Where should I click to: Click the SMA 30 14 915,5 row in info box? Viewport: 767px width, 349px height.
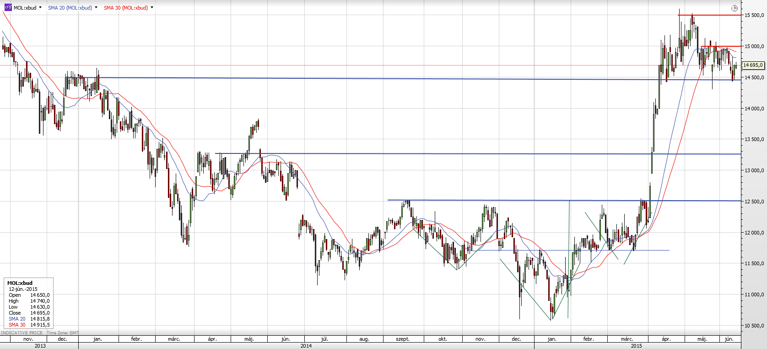pyautogui.click(x=29, y=325)
